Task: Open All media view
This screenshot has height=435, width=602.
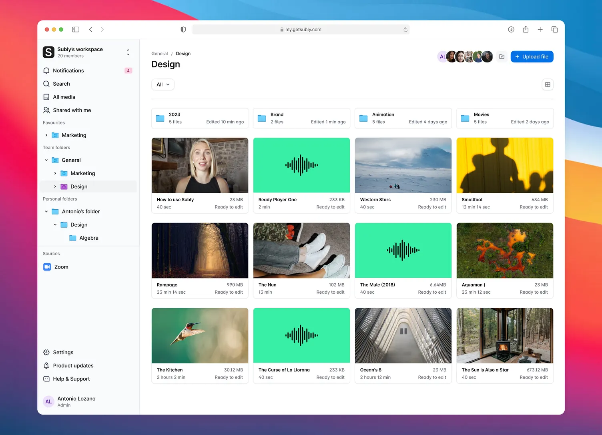Action: coord(64,97)
